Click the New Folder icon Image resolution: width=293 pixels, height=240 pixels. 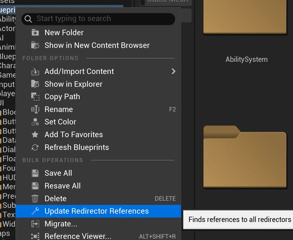coord(35,33)
